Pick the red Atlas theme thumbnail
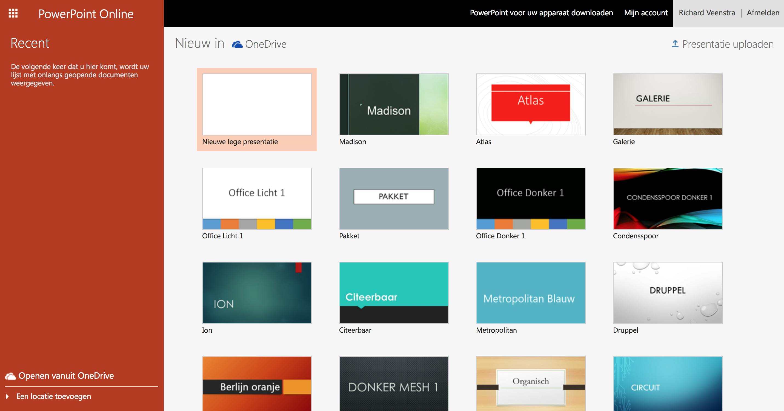This screenshot has height=411, width=784. (531, 104)
